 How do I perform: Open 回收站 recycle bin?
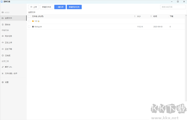point(13,25)
